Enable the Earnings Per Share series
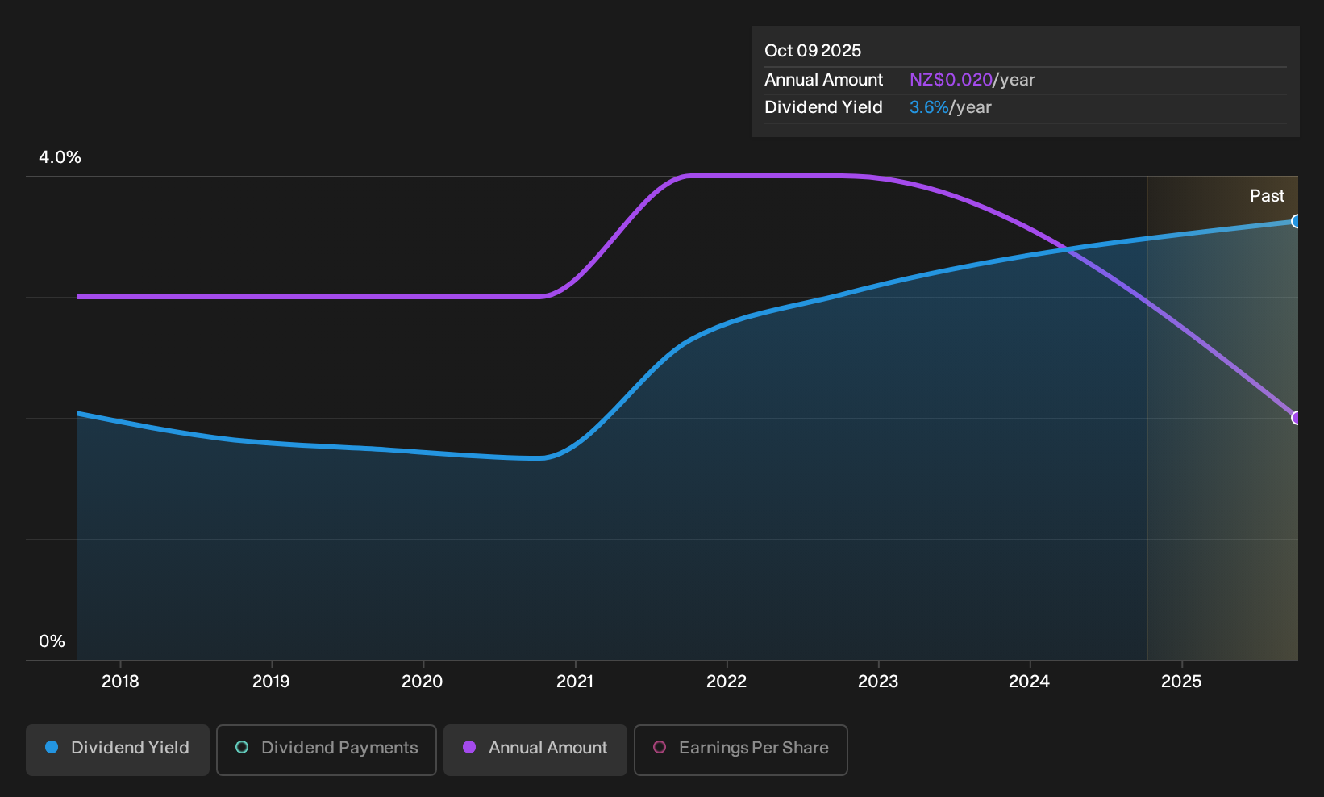The image size is (1324, 797). (741, 749)
